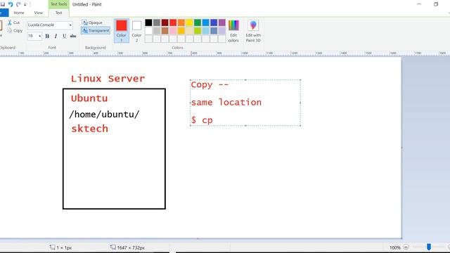Redo the last undone action
The width and height of the screenshot is (450, 253).
18,4
